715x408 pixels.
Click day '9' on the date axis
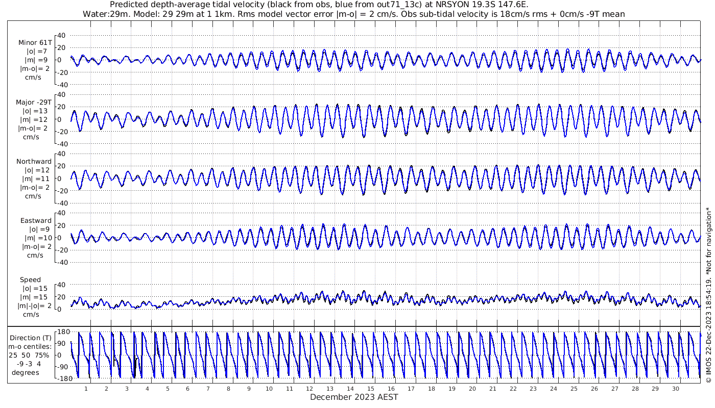tap(249, 389)
